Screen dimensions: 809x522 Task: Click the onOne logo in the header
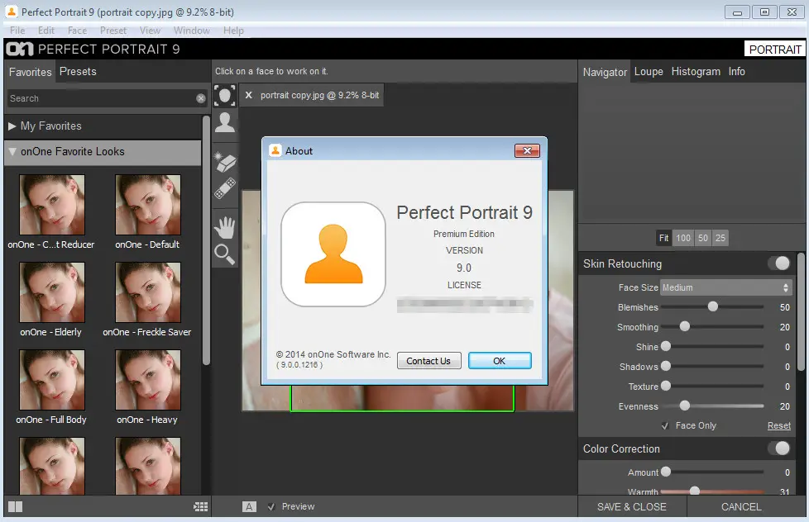[x=20, y=49]
